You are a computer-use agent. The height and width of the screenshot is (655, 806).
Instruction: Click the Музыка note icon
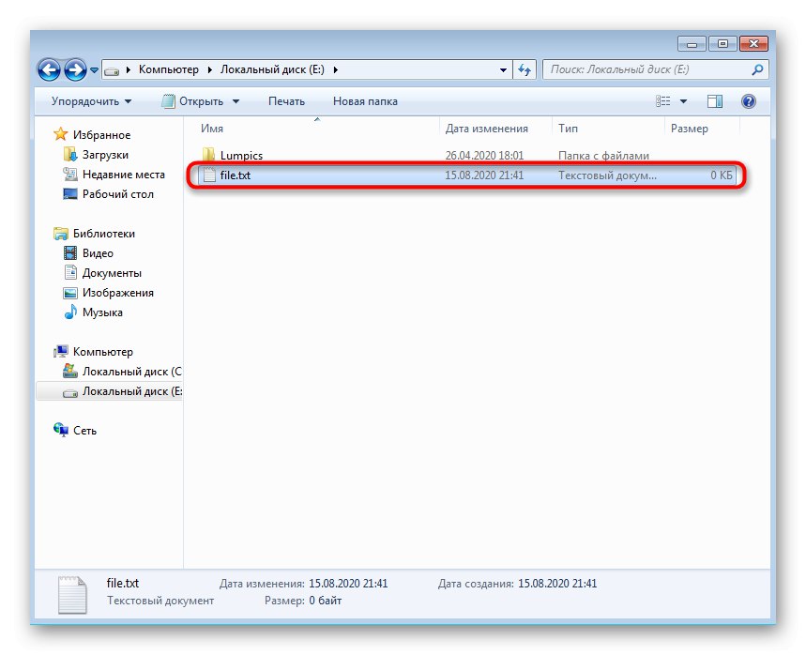70,312
